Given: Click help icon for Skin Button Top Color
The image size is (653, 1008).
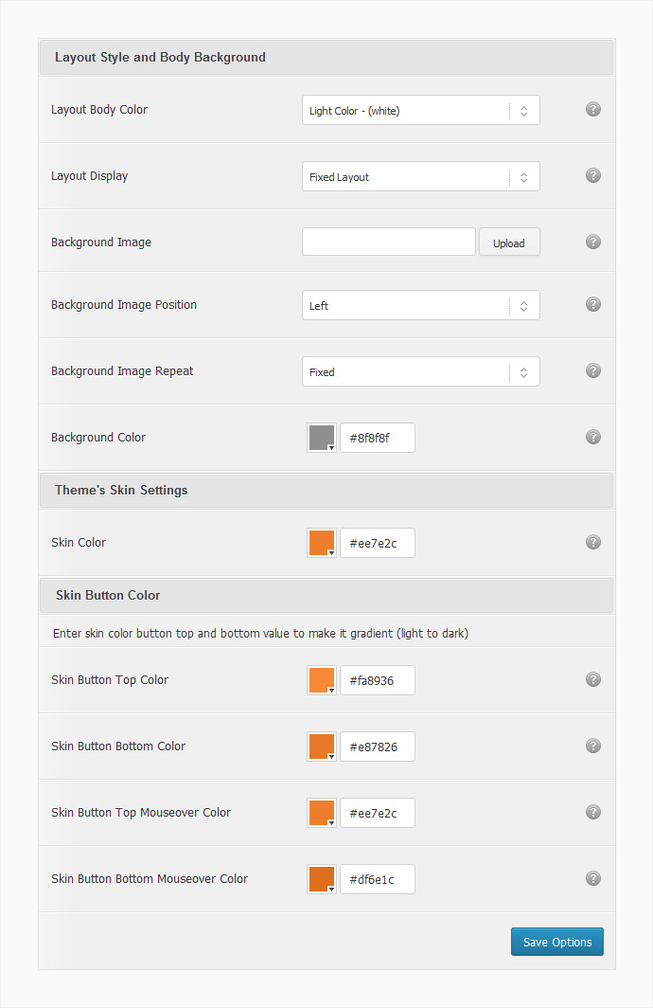Looking at the screenshot, I should point(593,679).
